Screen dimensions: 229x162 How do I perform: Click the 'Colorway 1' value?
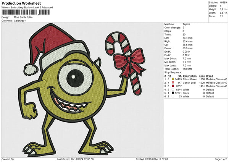click(20, 21)
